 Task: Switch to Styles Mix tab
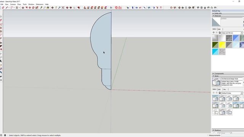(225, 89)
